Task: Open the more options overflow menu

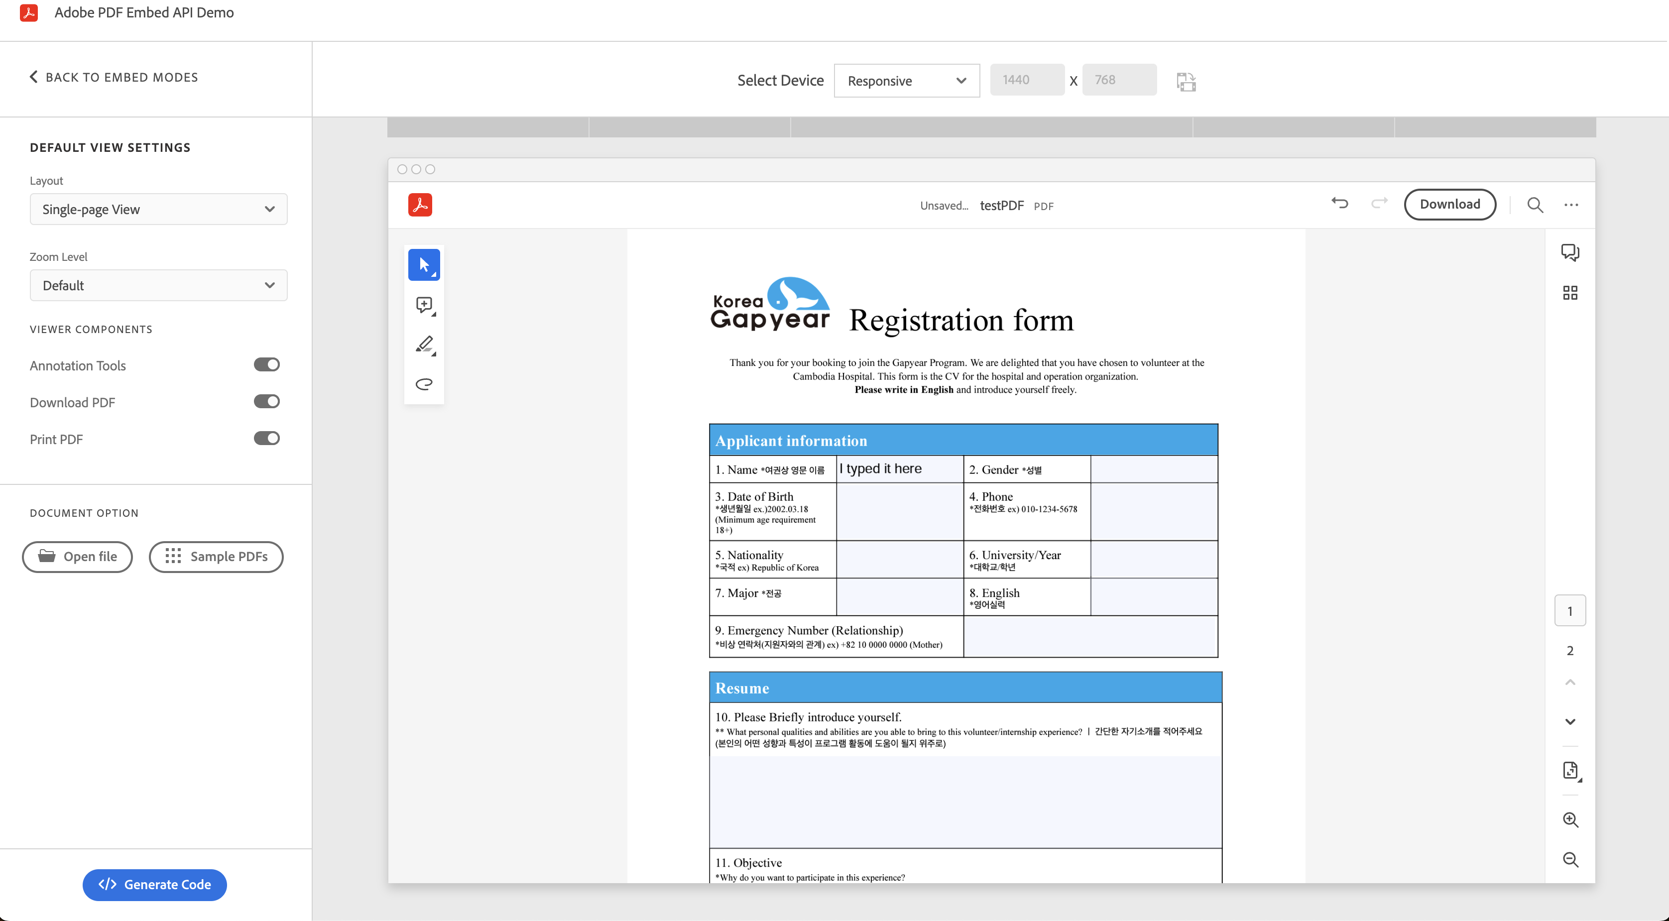Action: coord(1571,205)
